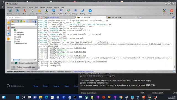Image resolution: width=177 pixels, height=100 pixels.
Task: Click the Status link on GitHub page
Action: tap(67, 86)
